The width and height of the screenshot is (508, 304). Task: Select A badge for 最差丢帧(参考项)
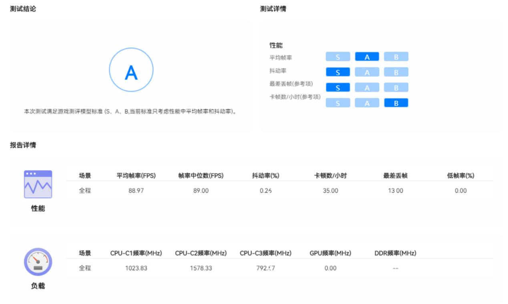[367, 88]
